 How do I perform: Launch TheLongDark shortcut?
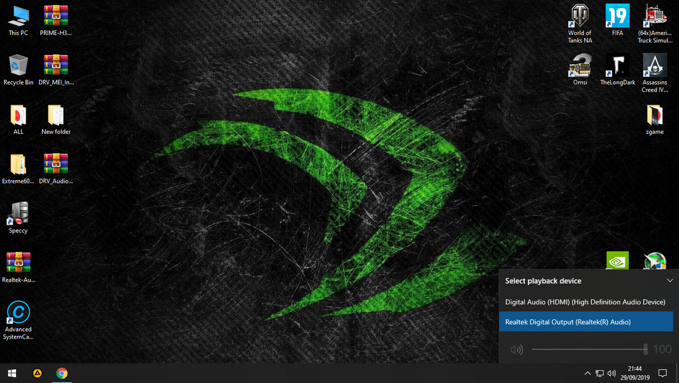click(617, 70)
